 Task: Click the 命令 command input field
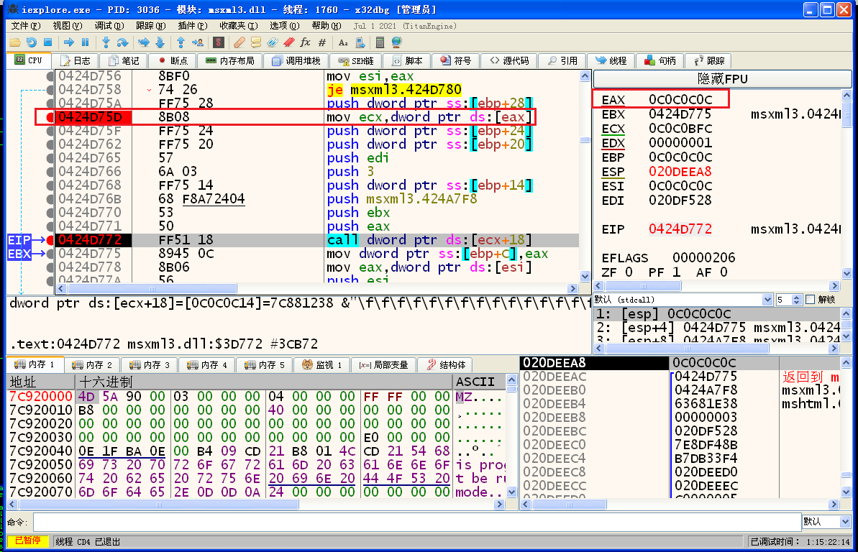[417, 522]
